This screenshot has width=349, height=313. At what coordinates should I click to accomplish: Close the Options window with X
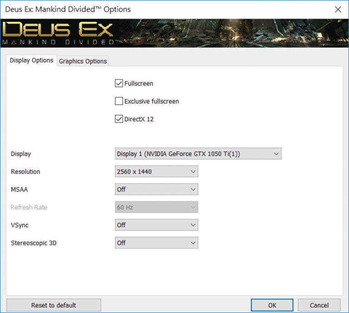click(338, 10)
